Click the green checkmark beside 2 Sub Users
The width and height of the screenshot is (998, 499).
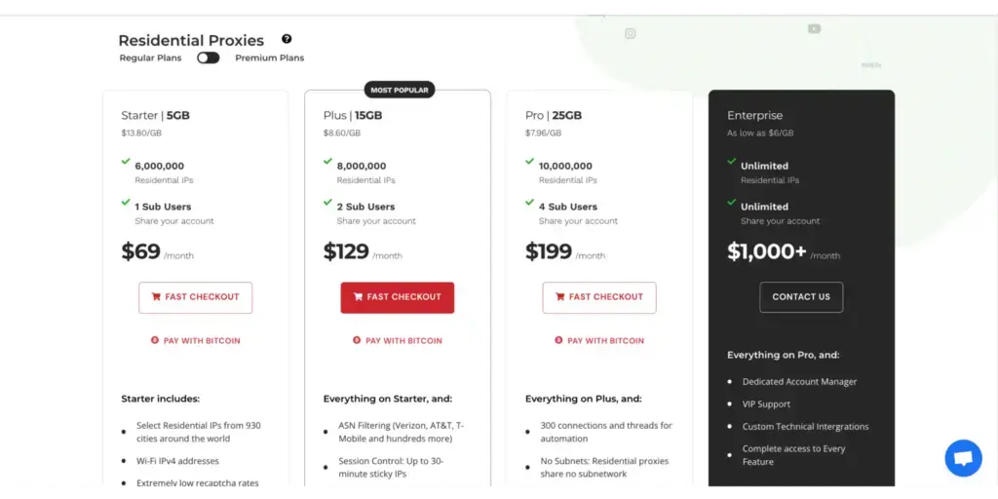pyautogui.click(x=327, y=203)
